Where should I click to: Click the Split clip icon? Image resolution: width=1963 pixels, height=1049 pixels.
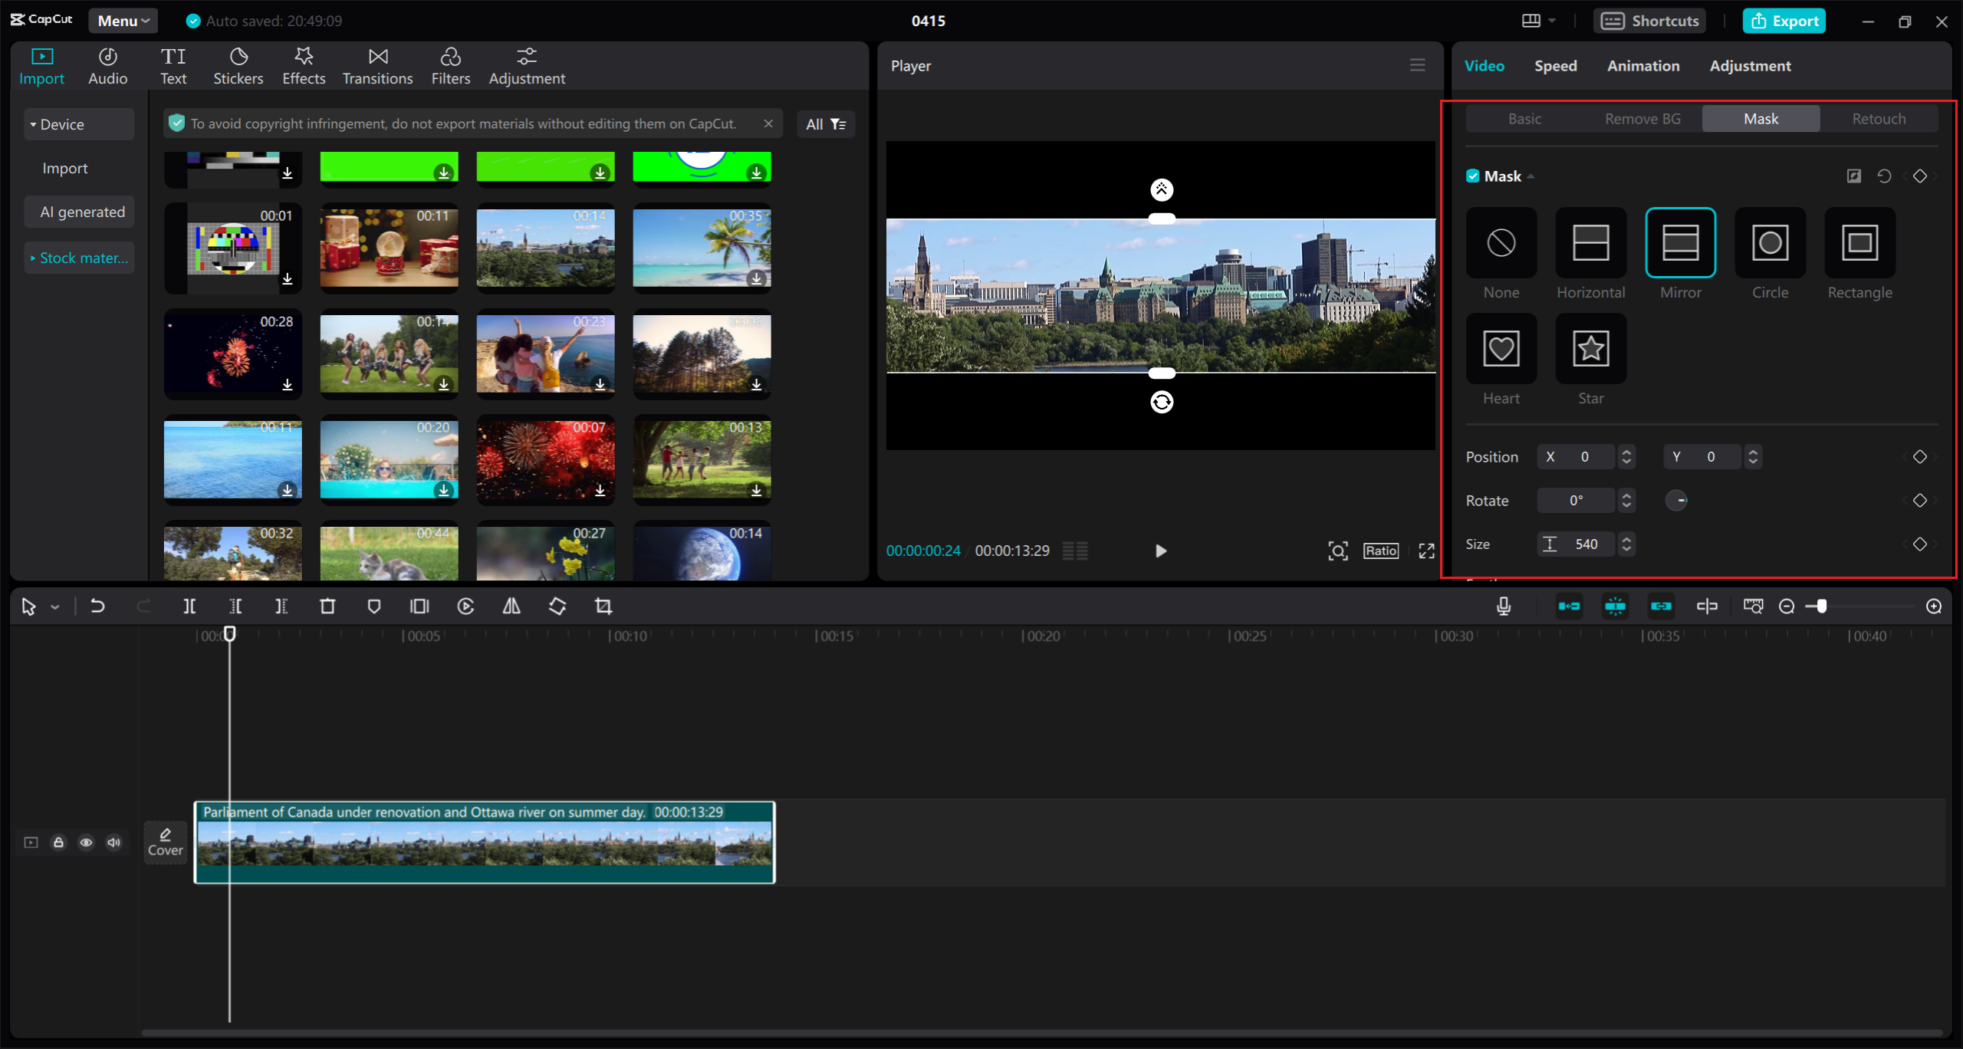pyautogui.click(x=189, y=607)
